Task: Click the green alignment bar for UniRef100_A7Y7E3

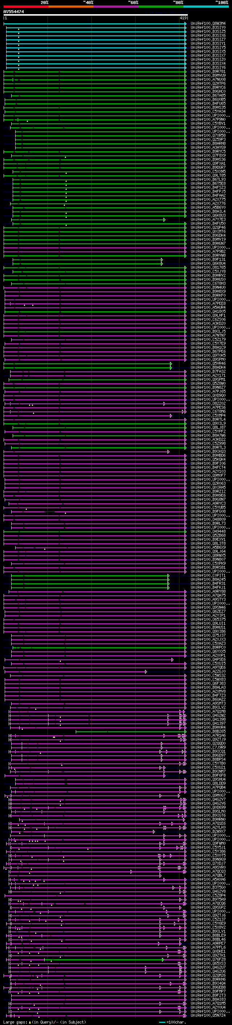Action: (88, 220)
